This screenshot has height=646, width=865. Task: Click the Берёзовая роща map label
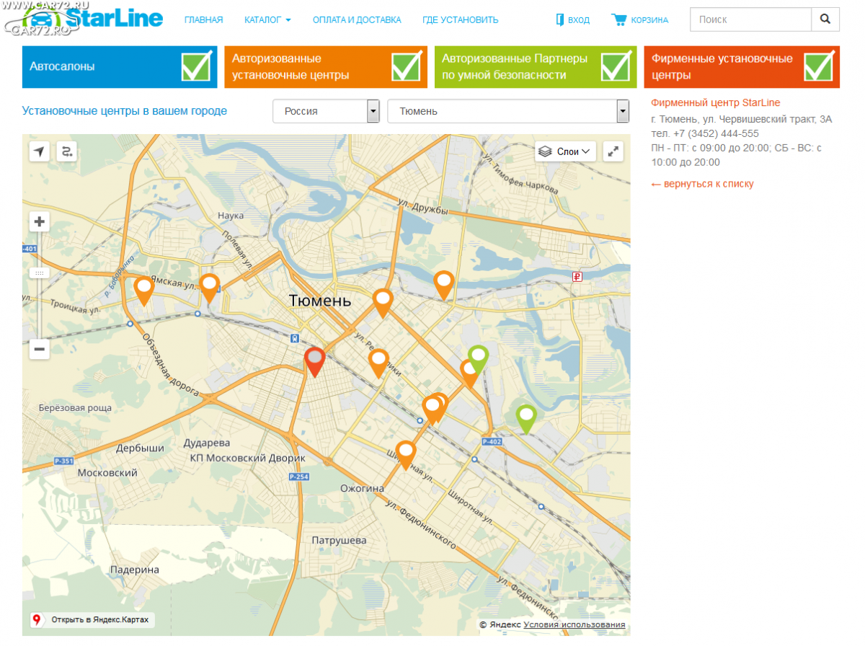(x=76, y=408)
